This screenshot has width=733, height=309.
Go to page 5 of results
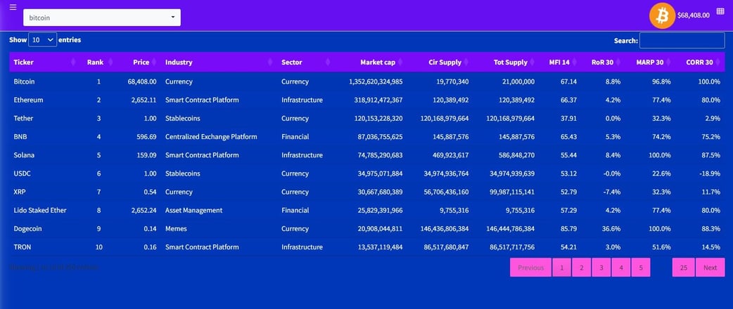point(641,268)
